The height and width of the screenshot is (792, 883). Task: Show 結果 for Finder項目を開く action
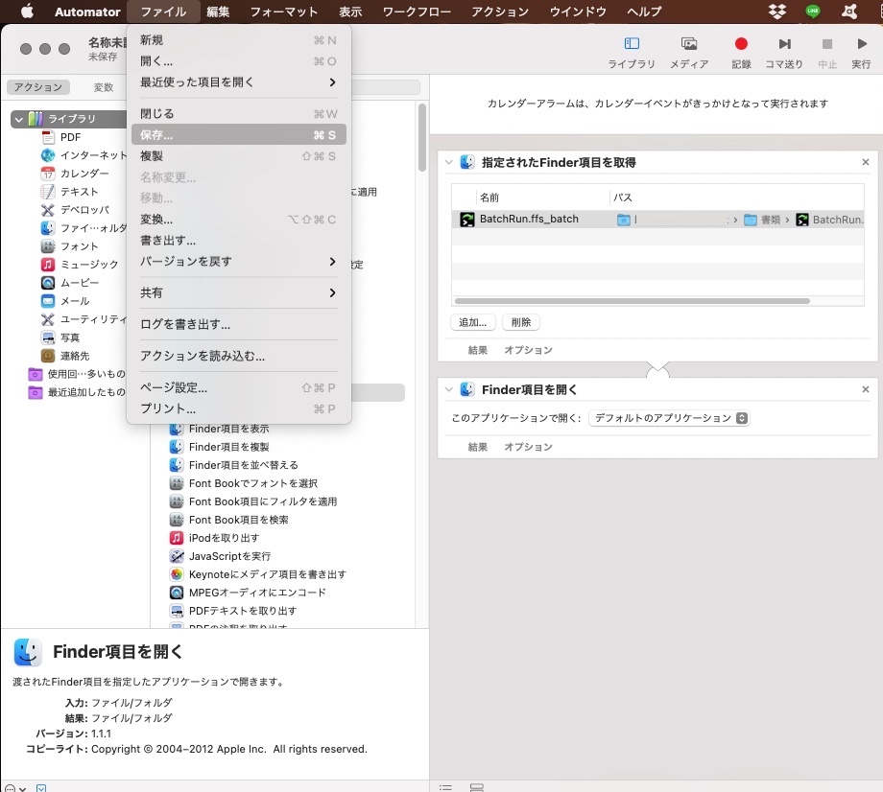point(478,447)
